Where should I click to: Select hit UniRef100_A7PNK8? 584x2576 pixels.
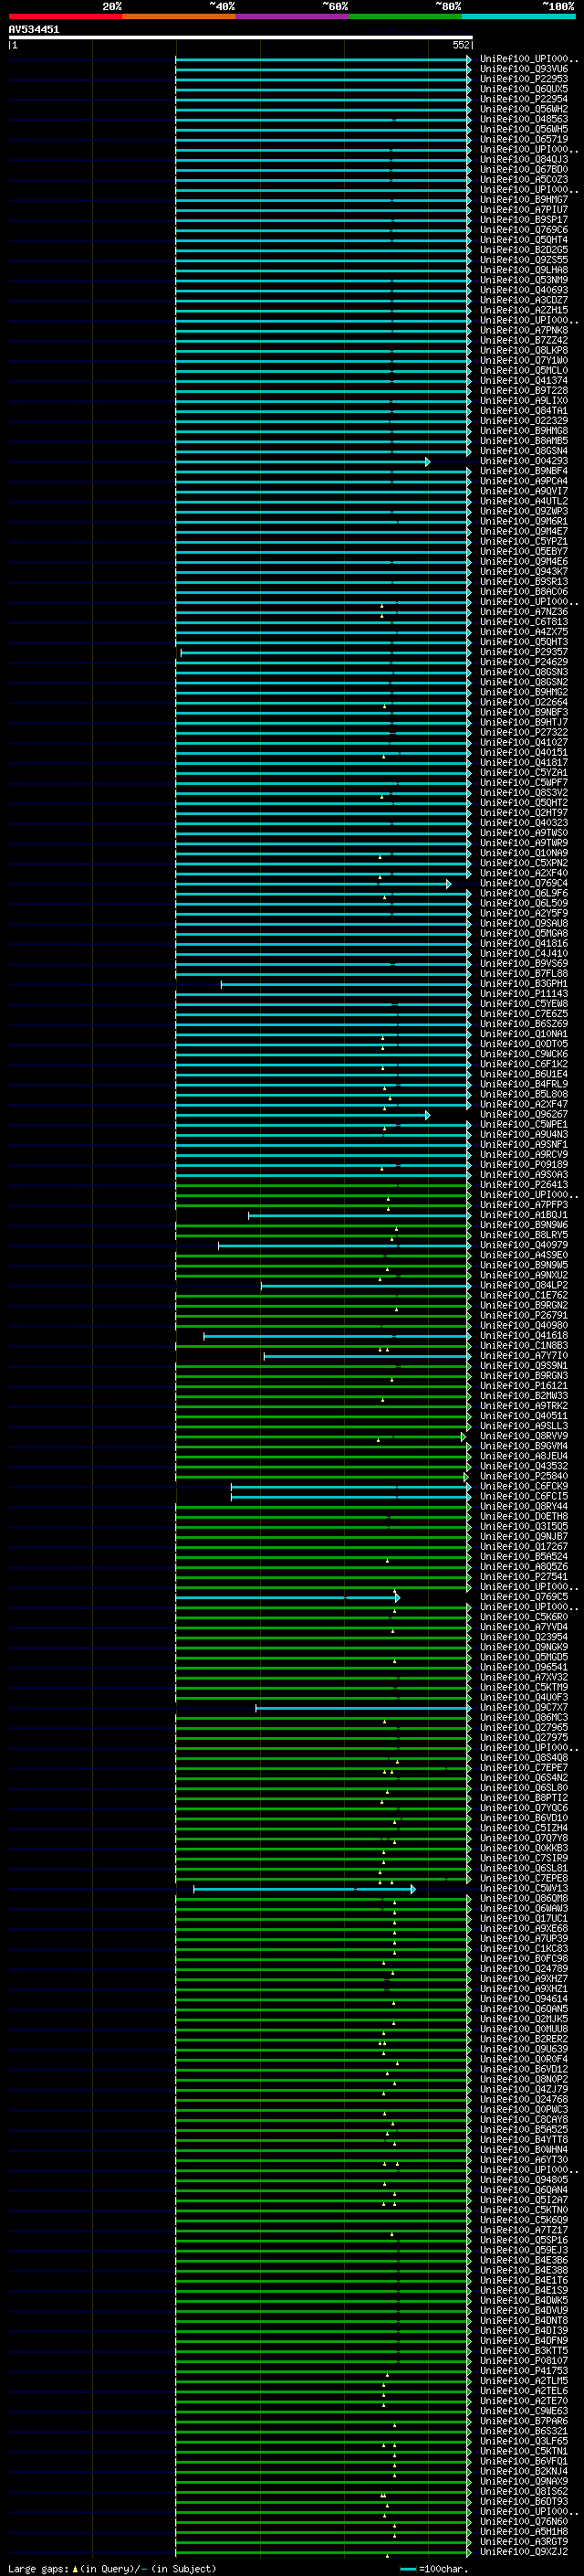(x=523, y=330)
